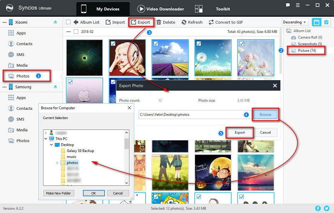The width and height of the screenshot is (334, 213).
Task: Select Photos under Samsung
Action: coord(19,141)
